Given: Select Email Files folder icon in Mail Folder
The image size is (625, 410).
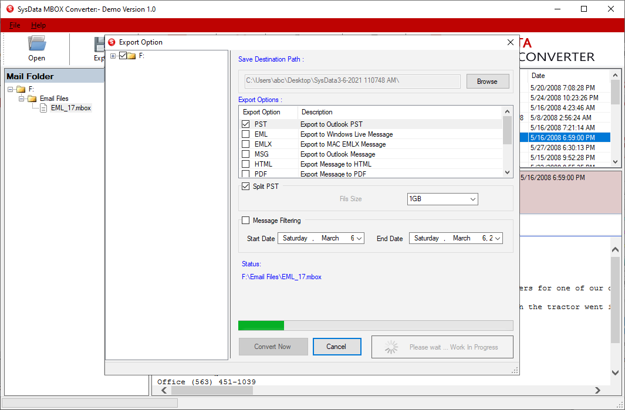Looking at the screenshot, I should [32, 99].
